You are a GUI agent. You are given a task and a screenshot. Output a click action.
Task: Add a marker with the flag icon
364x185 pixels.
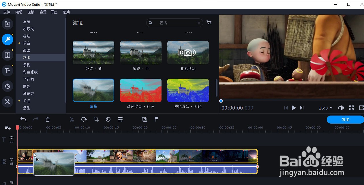[157, 119]
